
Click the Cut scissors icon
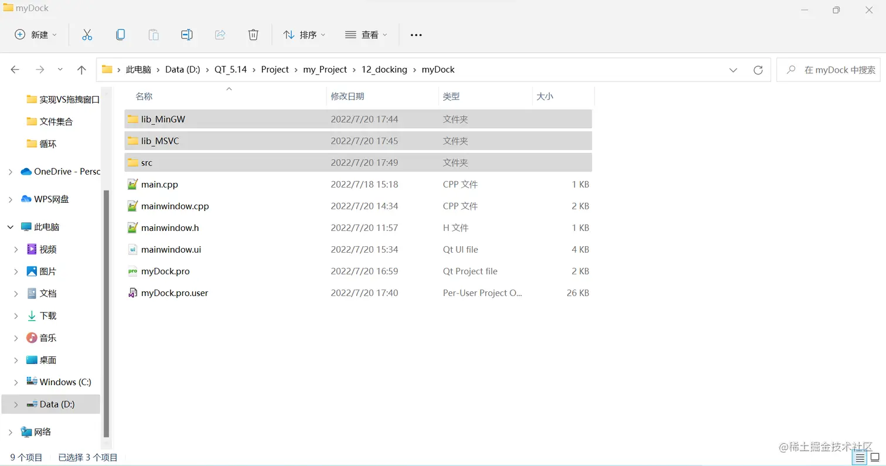[x=87, y=35]
